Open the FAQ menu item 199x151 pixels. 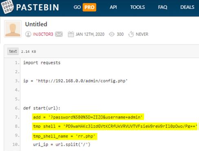[x=162, y=7]
